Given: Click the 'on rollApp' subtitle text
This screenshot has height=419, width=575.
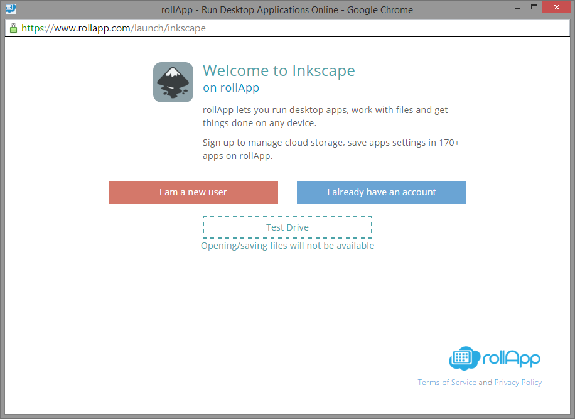Looking at the screenshot, I should pos(231,88).
